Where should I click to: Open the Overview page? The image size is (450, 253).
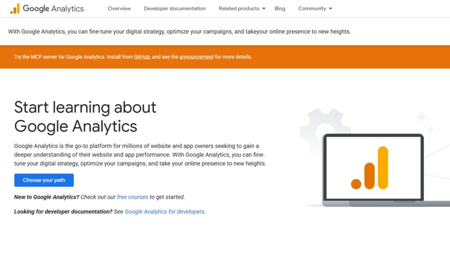(119, 8)
